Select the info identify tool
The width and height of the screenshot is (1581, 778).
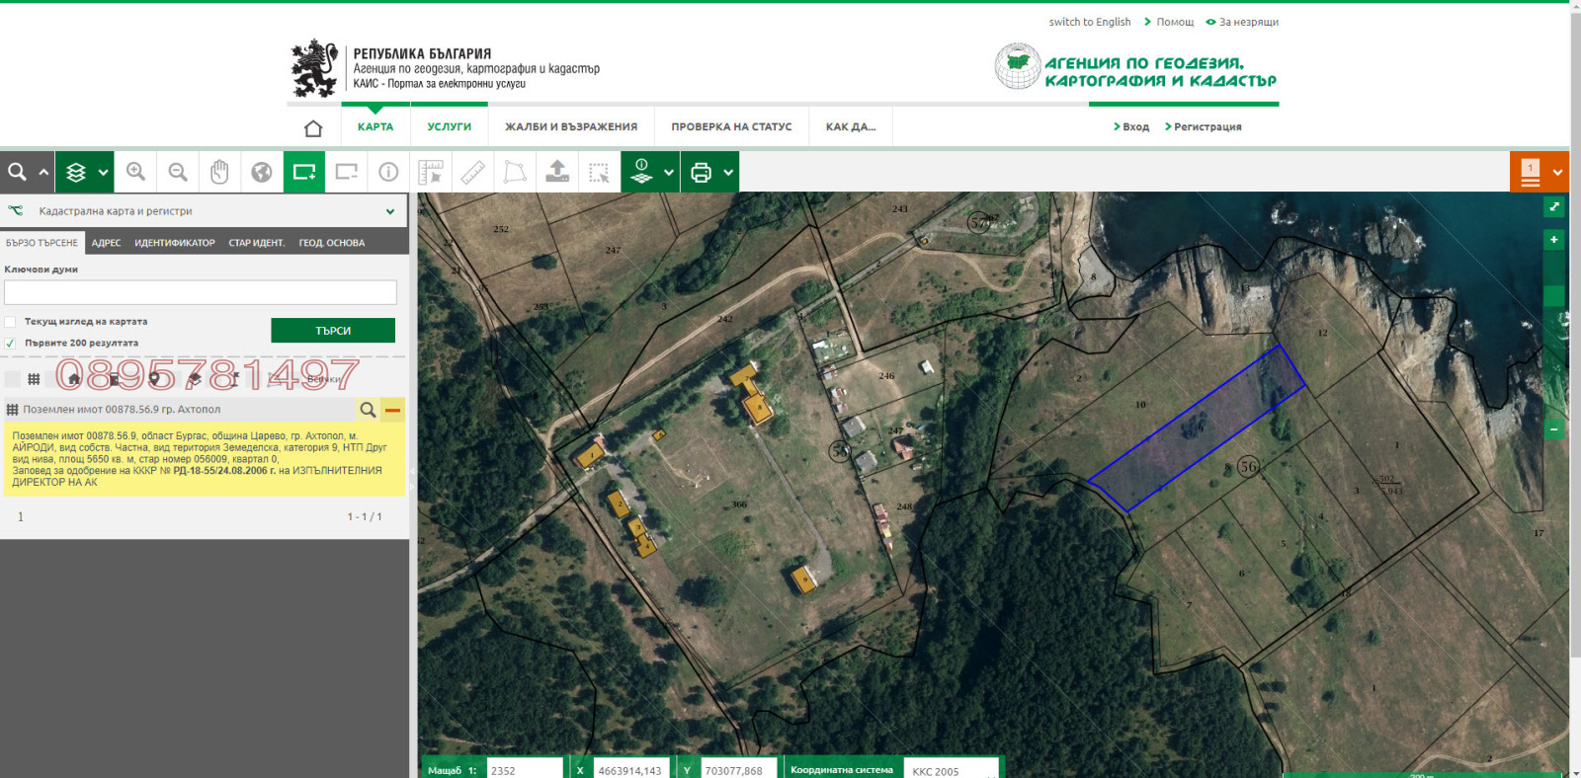point(388,172)
